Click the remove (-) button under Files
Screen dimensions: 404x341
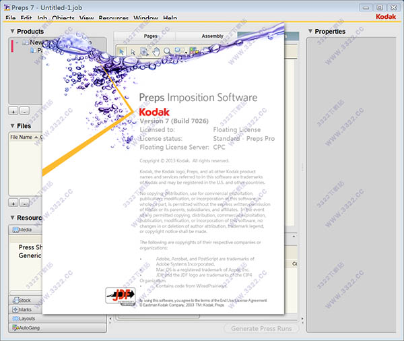tap(24, 202)
